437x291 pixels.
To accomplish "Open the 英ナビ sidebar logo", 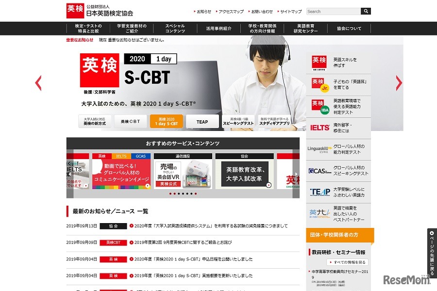I will pyautogui.click(x=319, y=213).
